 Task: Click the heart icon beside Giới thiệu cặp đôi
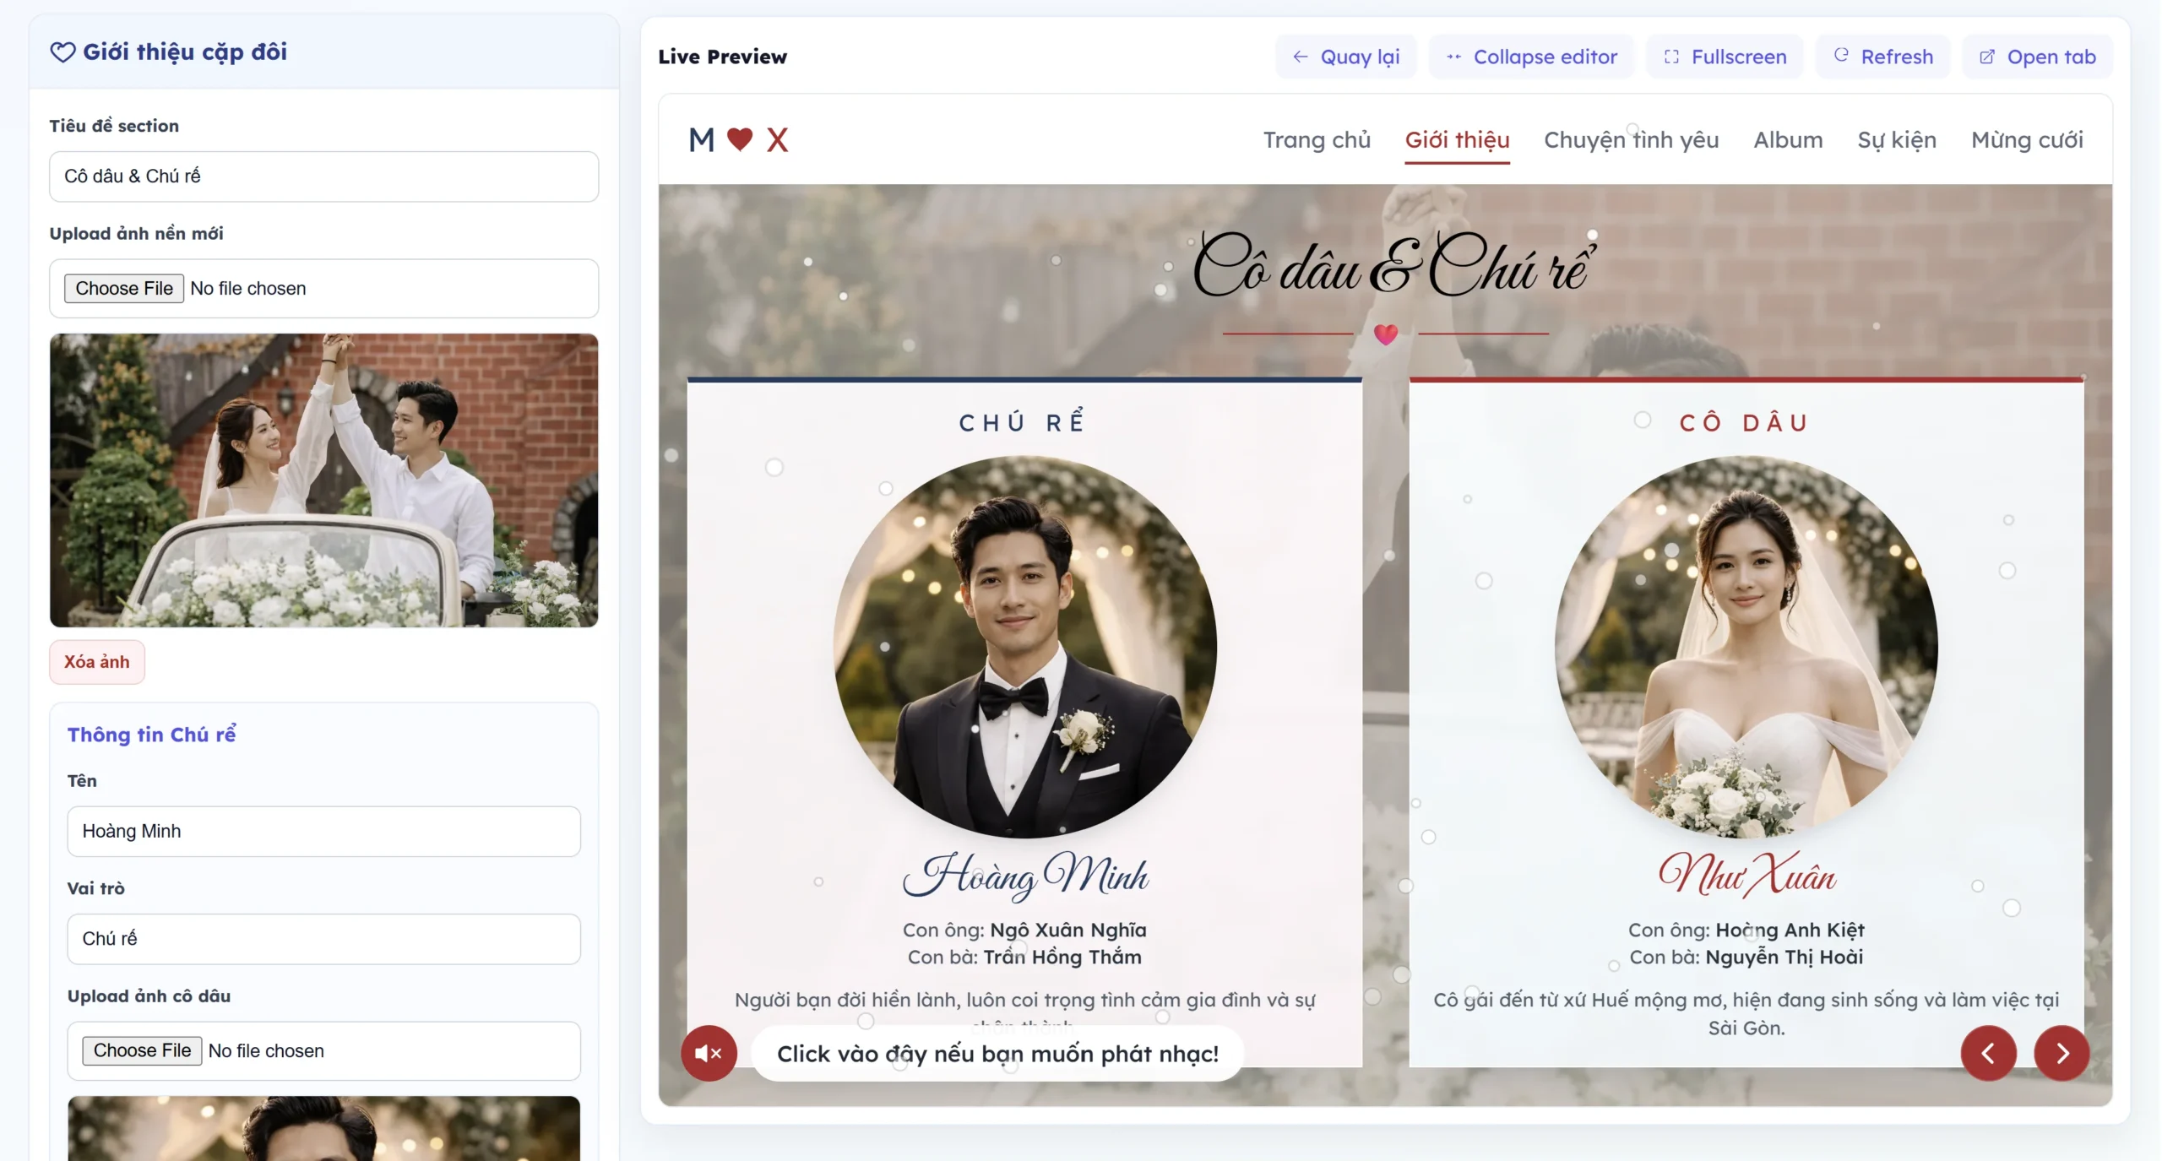click(62, 52)
